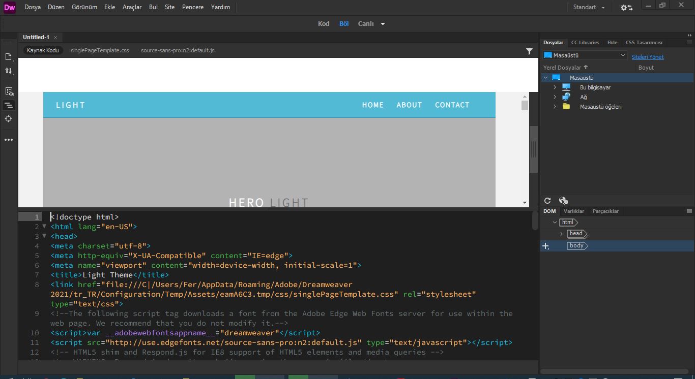
Task: Close the Untitled-1 document tab
Action: pyautogui.click(x=55, y=38)
